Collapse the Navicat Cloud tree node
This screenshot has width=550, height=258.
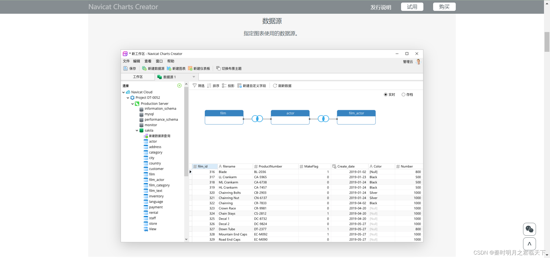click(123, 92)
